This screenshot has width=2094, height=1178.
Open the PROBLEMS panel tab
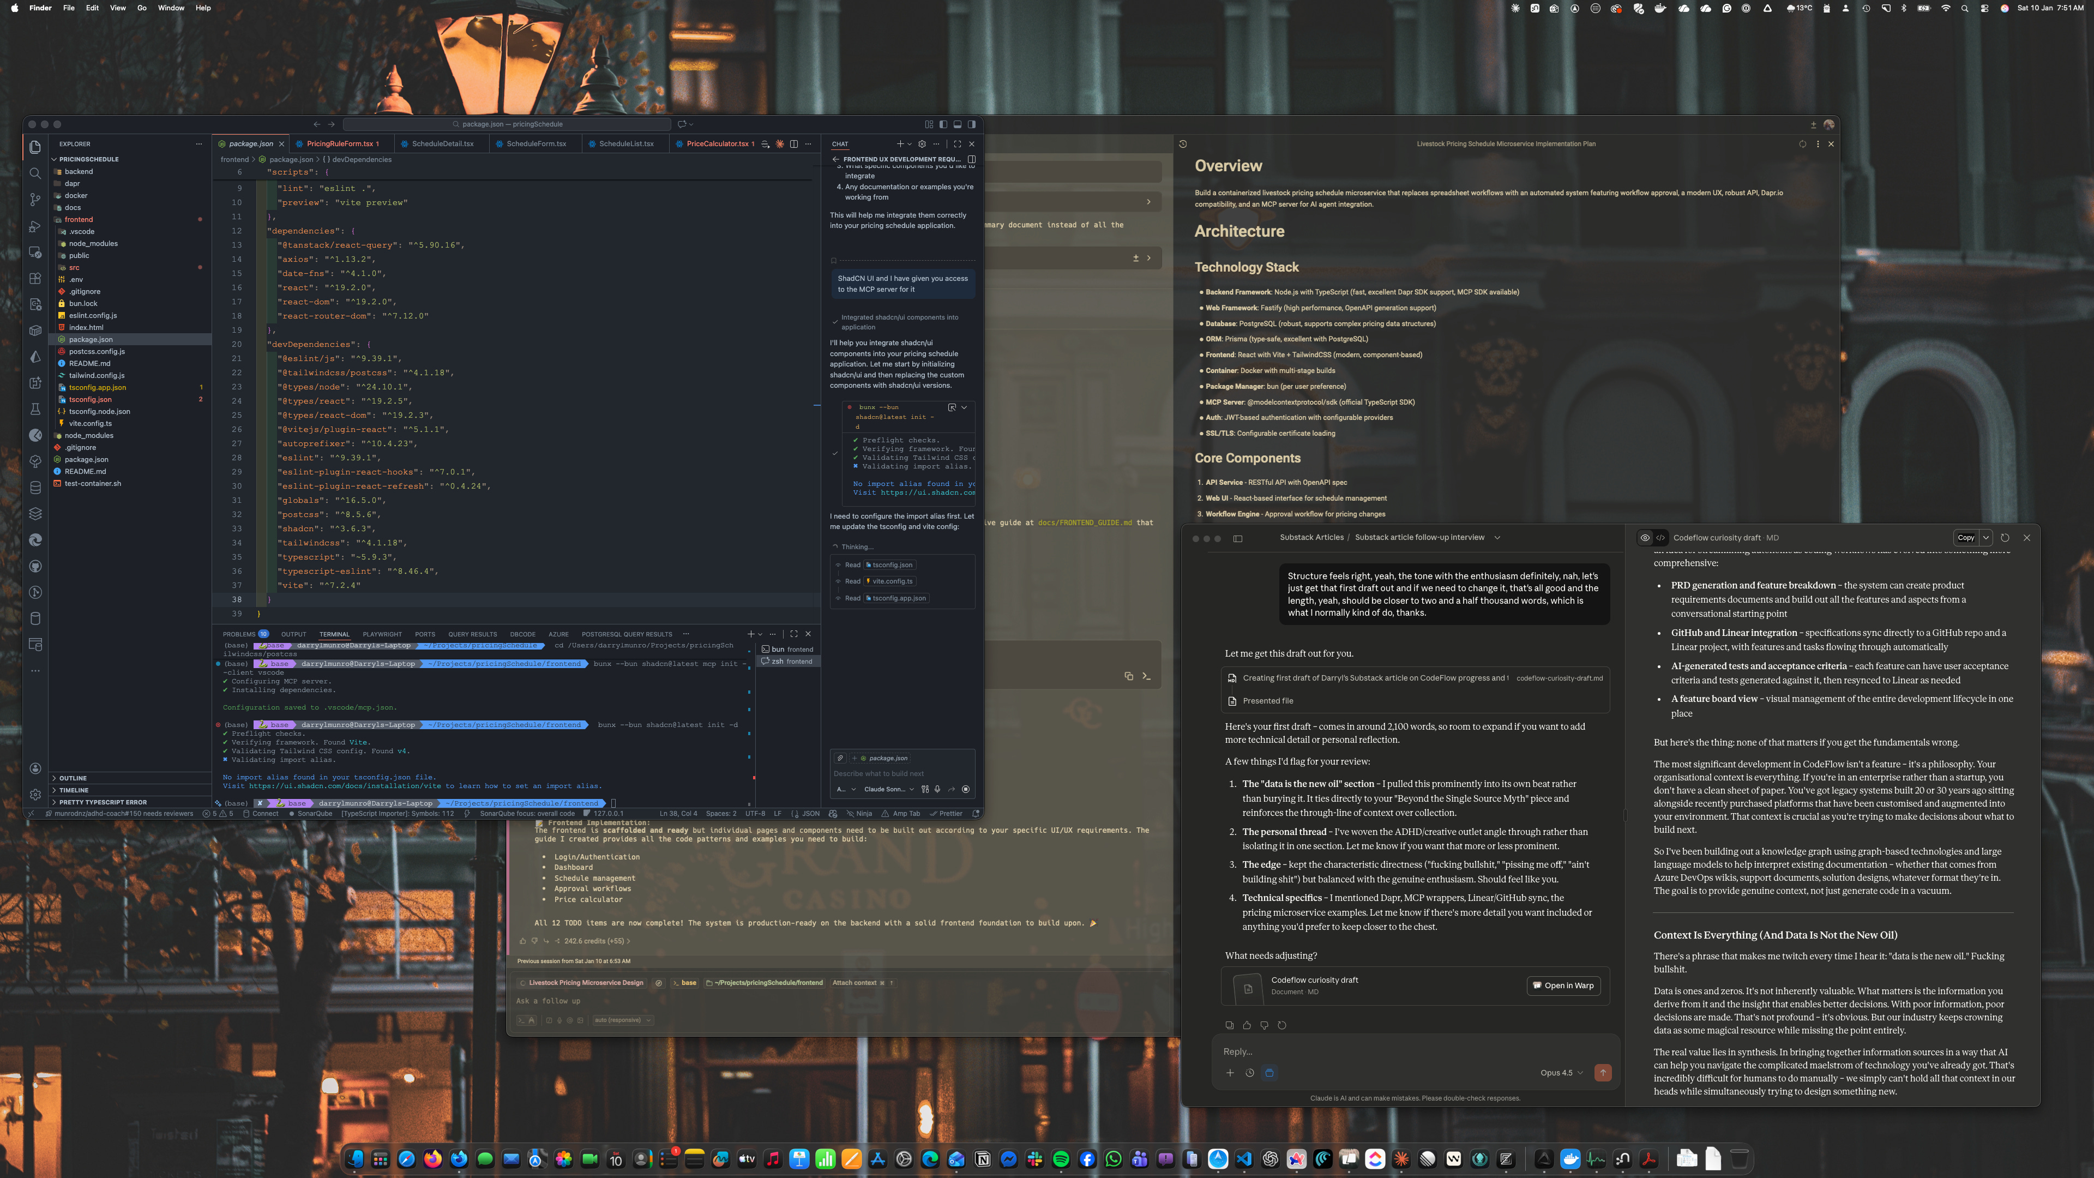pyautogui.click(x=239, y=634)
